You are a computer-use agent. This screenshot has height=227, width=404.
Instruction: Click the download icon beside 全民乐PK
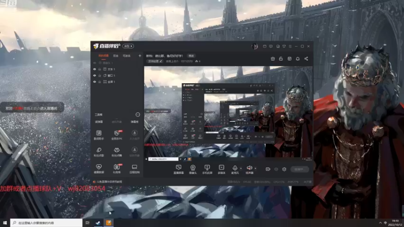[134, 133]
